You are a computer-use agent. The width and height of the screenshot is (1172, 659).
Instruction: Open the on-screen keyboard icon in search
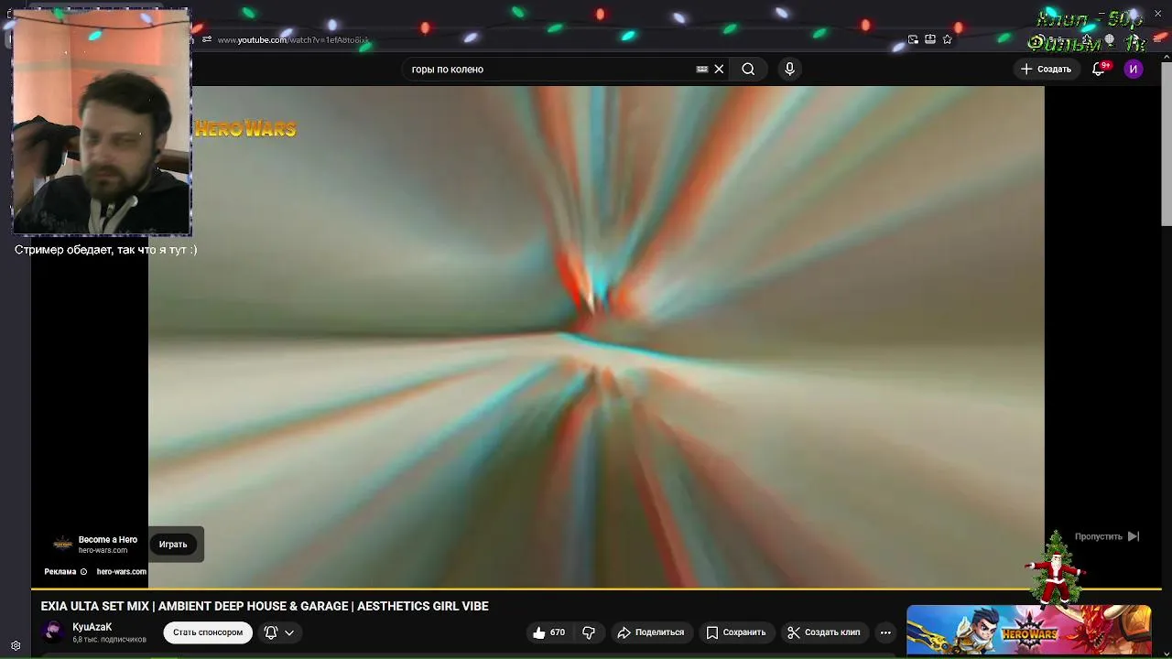point(701,69)
